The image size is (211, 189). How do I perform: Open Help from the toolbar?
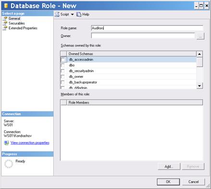[83, 14]
